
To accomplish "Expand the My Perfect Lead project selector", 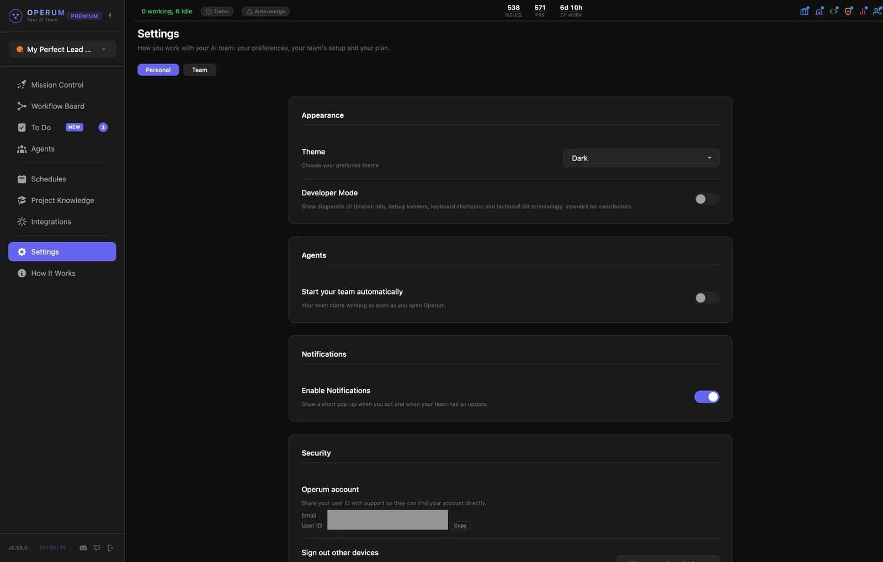I will coord(62,49).
